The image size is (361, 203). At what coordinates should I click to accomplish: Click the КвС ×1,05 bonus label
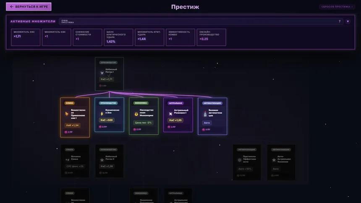click(175, 120)
